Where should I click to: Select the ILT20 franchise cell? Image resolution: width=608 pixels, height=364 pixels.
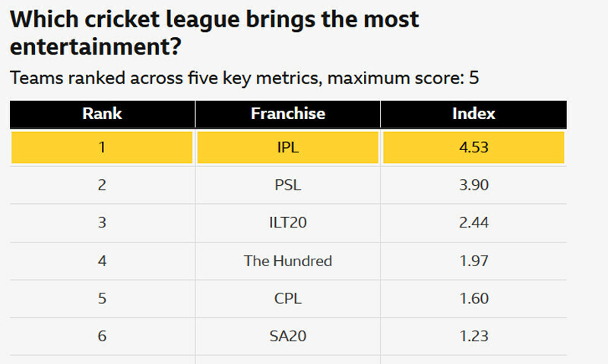(287, 223)
